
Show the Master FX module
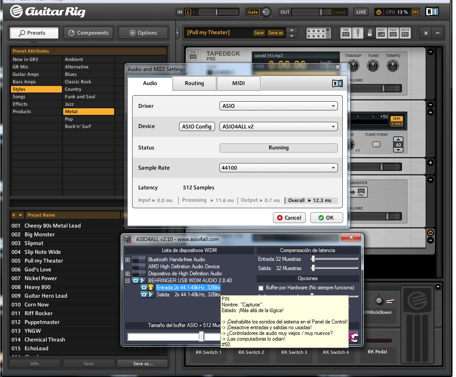(x=405, y=33)
